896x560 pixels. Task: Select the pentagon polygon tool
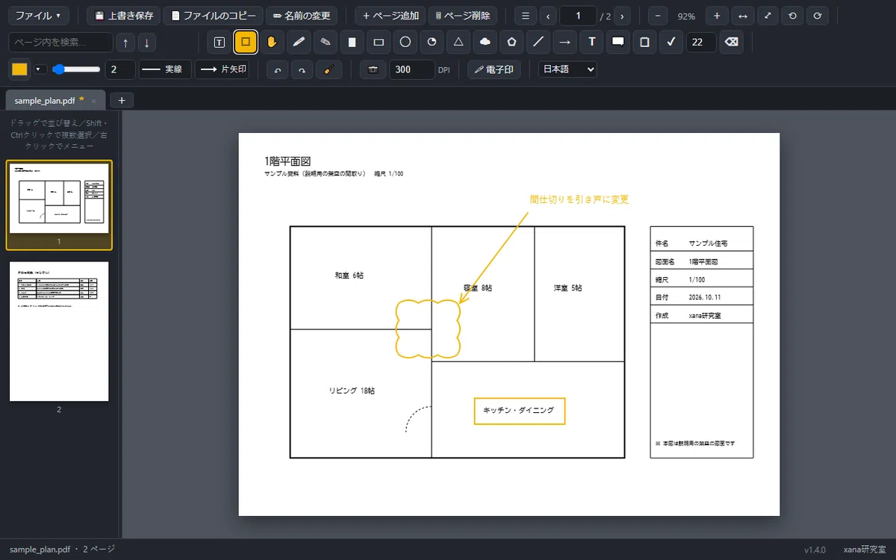511,42
